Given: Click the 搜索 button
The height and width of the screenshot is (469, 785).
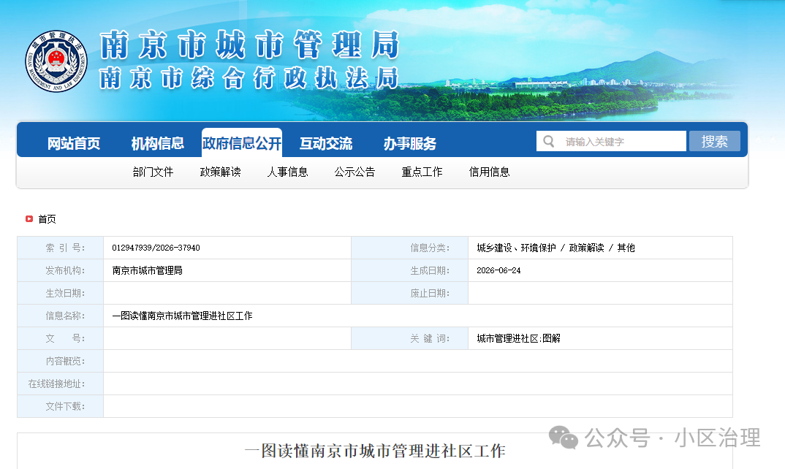Looking at the screenshot, I should click(x=714, y=141).
